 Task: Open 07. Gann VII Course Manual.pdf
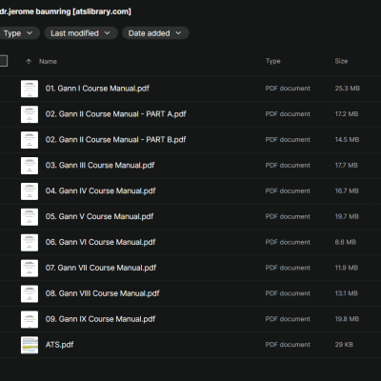pos(101,268)
